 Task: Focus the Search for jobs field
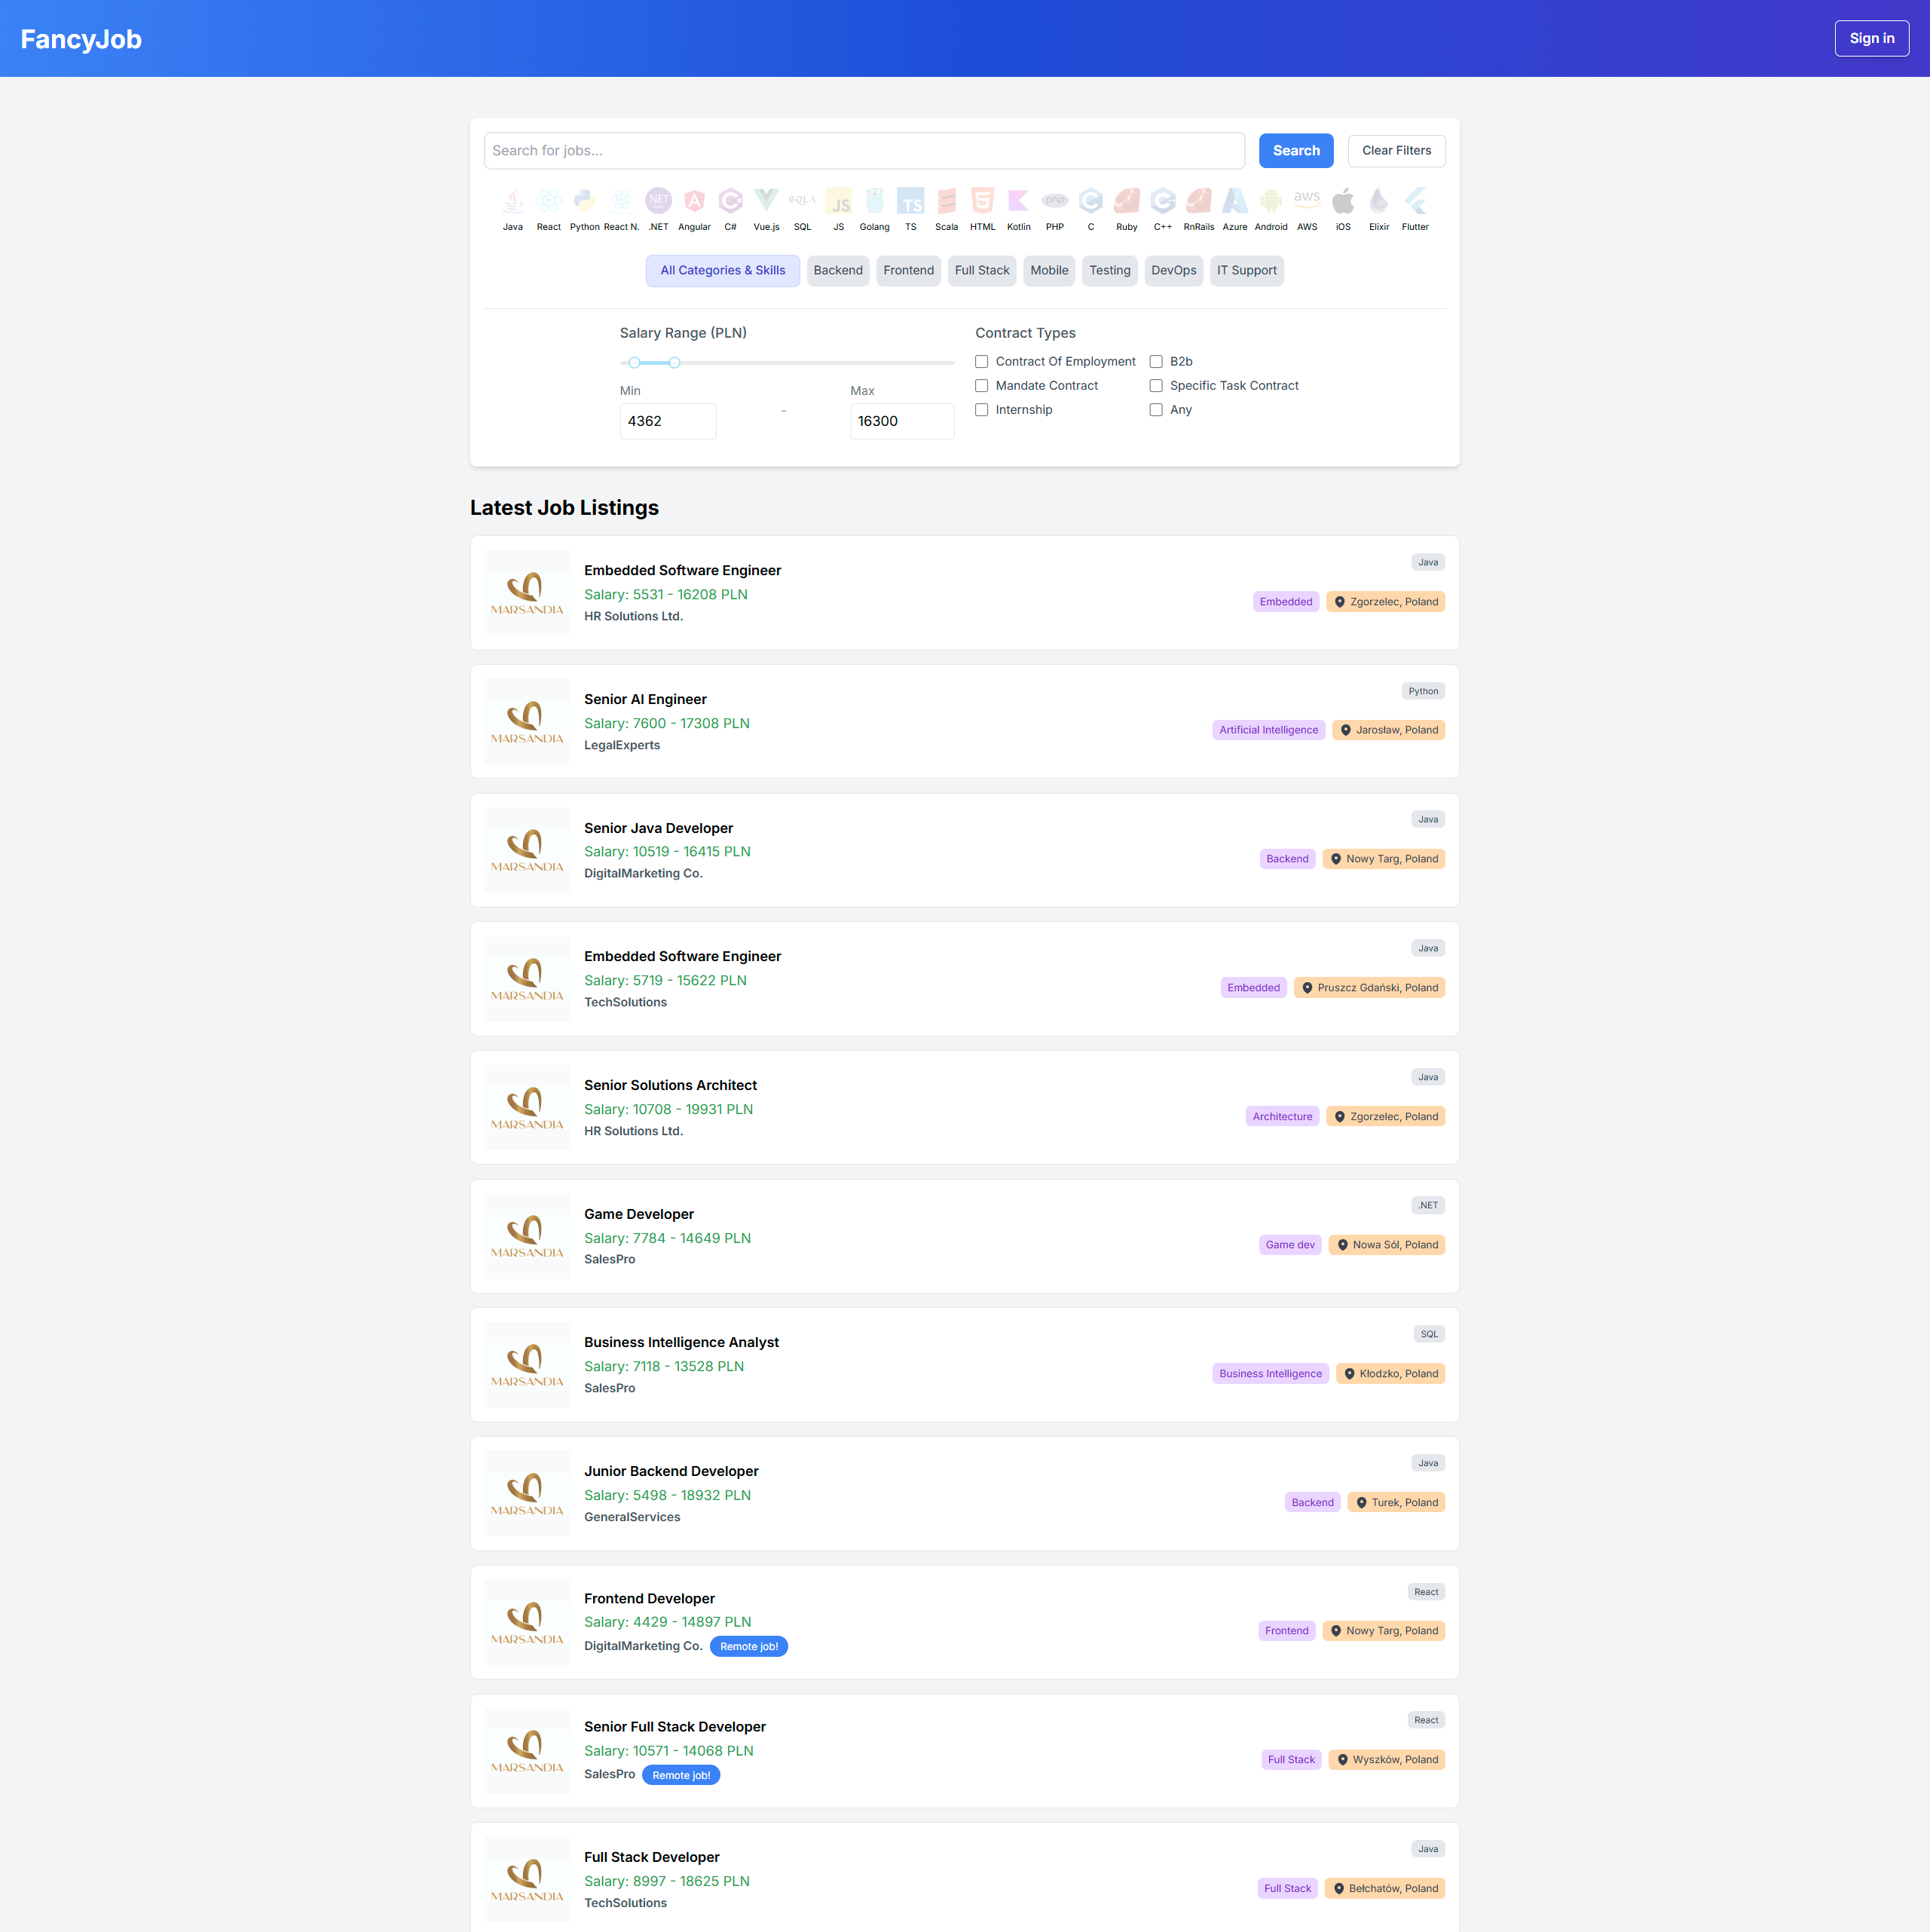point(864,151)
